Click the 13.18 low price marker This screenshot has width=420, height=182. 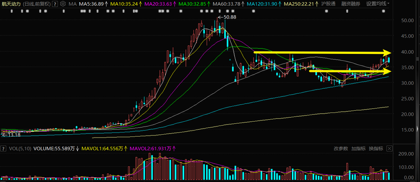click(11, 135)
